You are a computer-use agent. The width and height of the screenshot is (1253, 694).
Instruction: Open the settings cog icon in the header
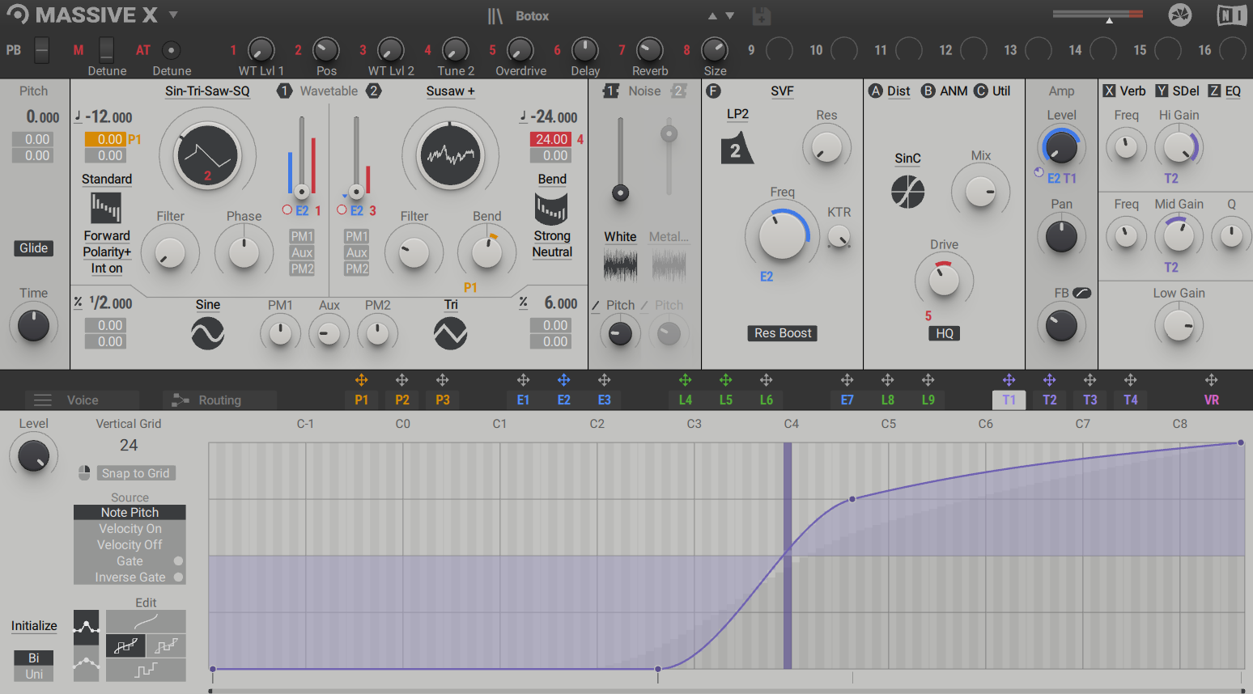pyautogui.click(x=1180, y=15)
